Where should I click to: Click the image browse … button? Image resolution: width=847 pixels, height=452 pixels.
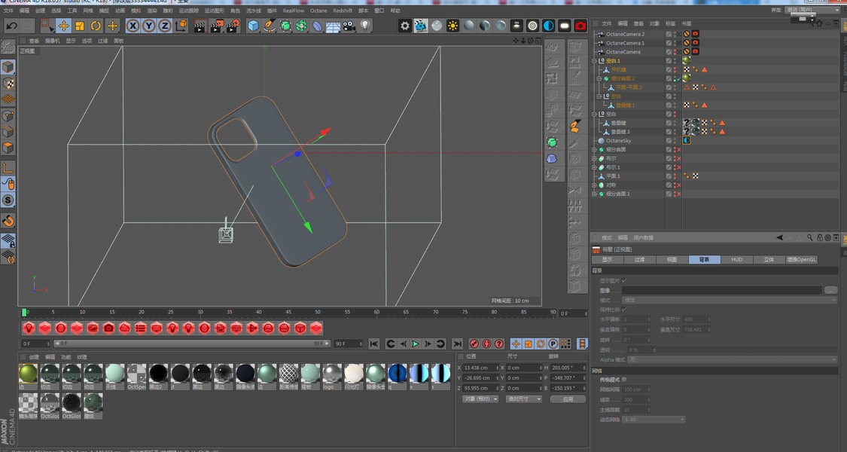point(830,290)
